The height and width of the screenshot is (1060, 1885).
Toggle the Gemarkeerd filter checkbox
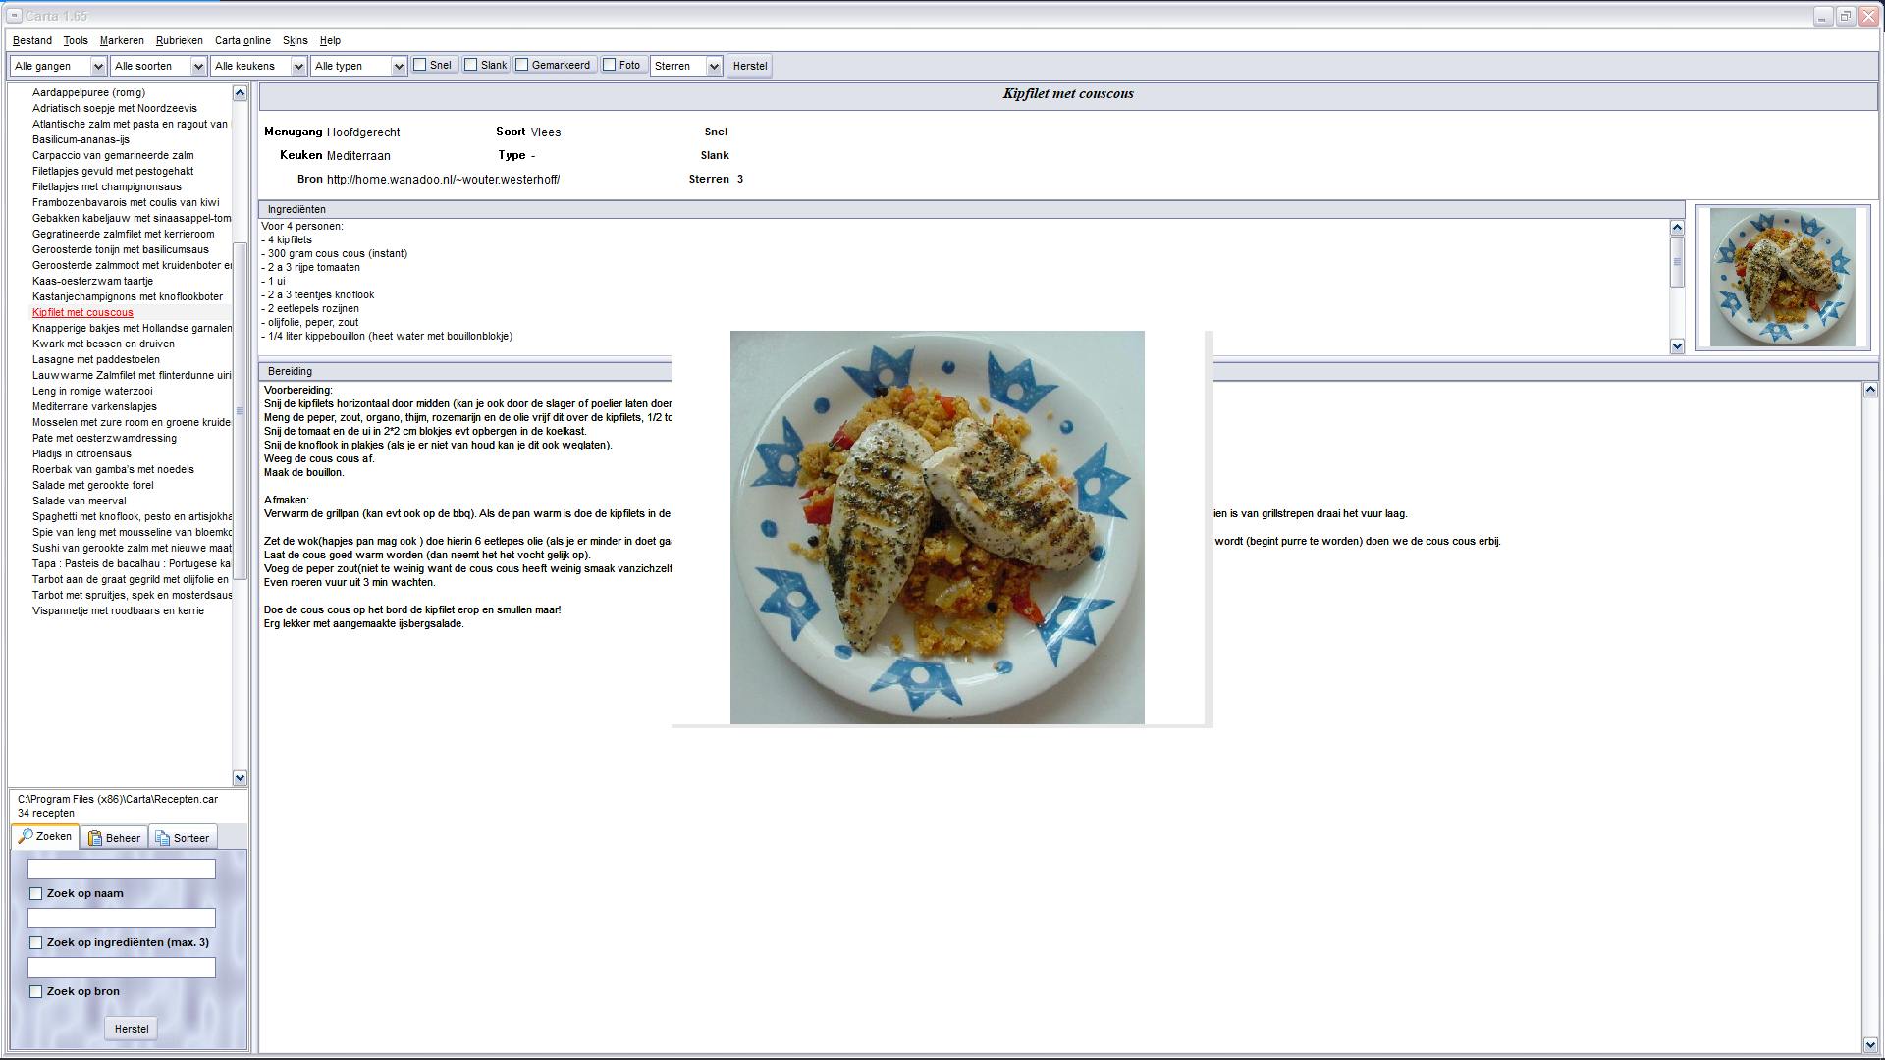522,65
